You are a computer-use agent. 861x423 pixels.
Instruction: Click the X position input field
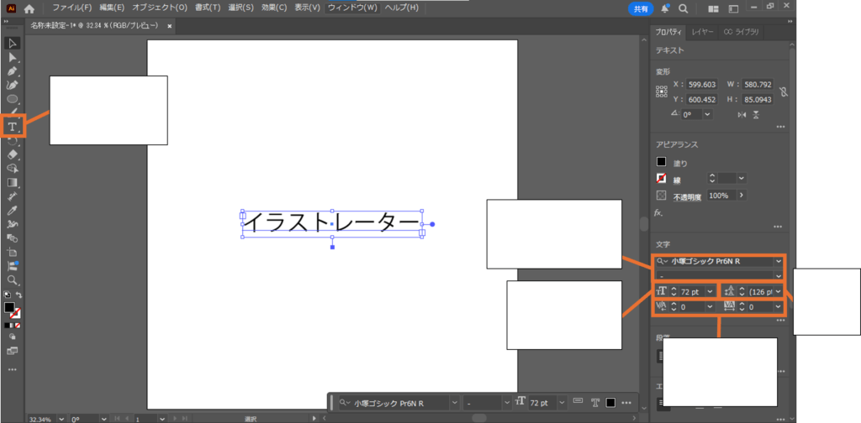[700, 85]
